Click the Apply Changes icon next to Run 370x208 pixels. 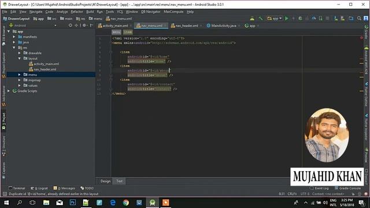[293, 18]
